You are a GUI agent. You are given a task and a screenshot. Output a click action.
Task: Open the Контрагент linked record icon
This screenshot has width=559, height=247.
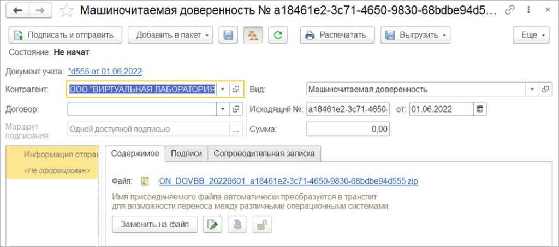[236, 89]
